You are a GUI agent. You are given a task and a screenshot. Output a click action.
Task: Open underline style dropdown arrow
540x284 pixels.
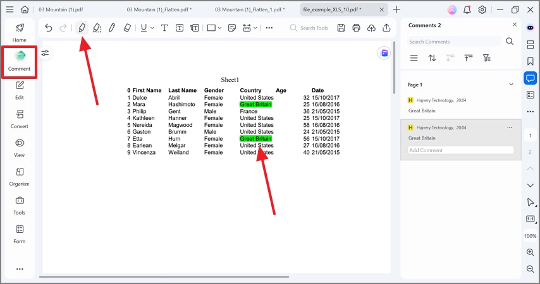tap(152, 28)
